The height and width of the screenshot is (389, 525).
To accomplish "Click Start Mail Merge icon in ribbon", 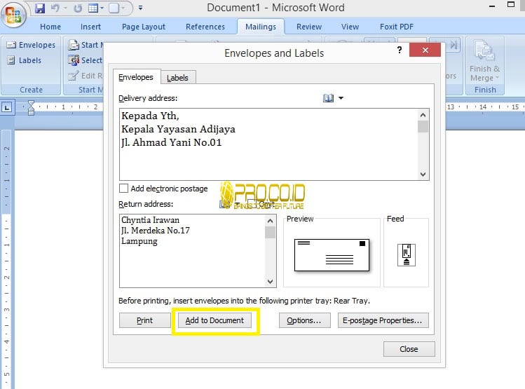I will click(x=74, y=45).
